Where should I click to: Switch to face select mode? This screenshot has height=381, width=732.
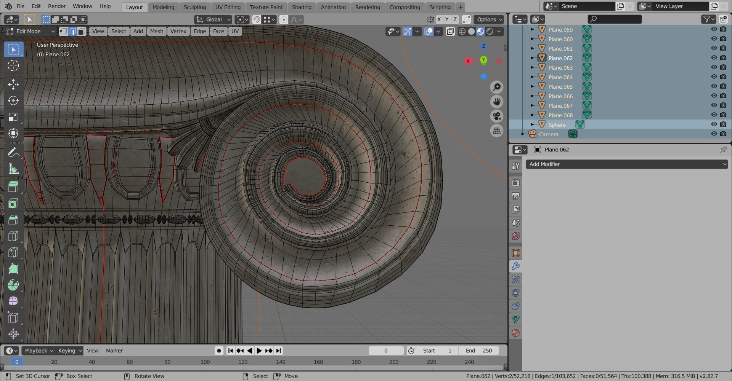(x=82, y=31)
